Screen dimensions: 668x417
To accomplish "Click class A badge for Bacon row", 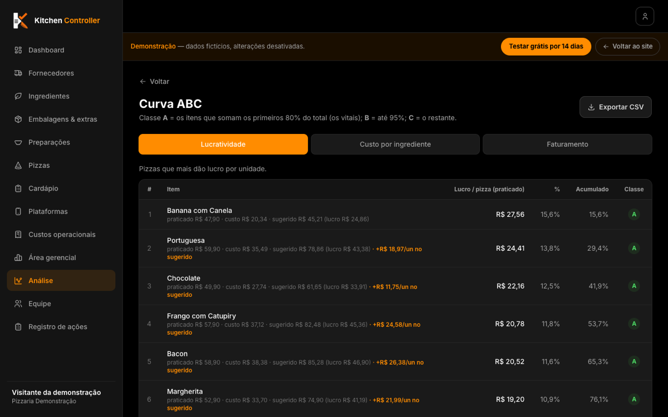I will coord(634,362).
